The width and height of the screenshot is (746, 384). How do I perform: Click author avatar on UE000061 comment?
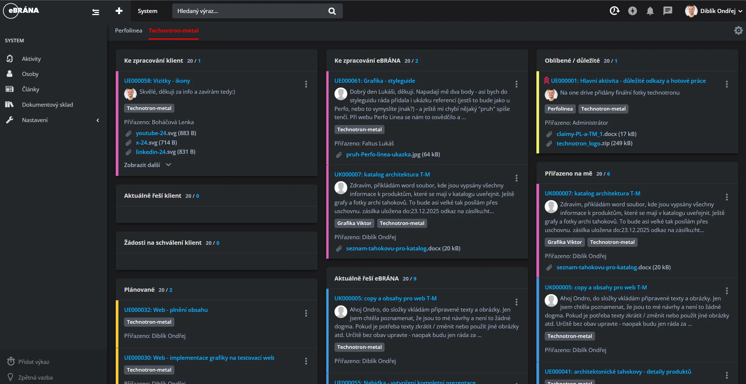[x=341, y=94]
